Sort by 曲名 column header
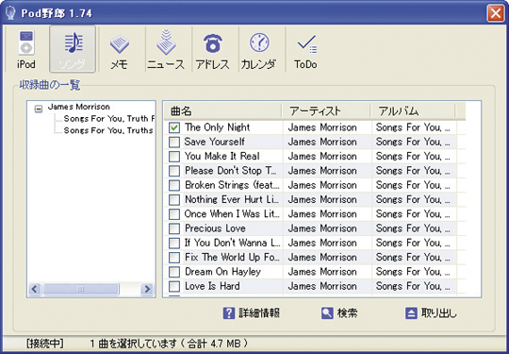This screenshot has width=509, height=354. pyautogui.click(x=222, y=111)
